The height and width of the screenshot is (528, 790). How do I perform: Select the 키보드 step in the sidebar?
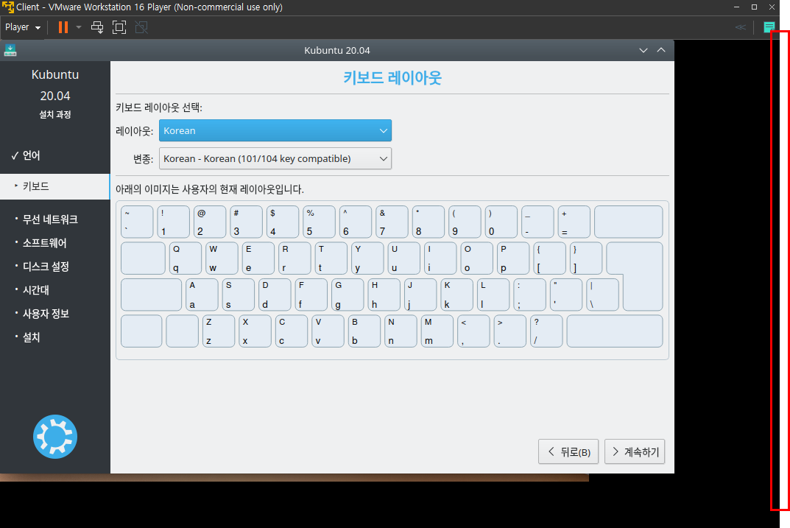55,186
